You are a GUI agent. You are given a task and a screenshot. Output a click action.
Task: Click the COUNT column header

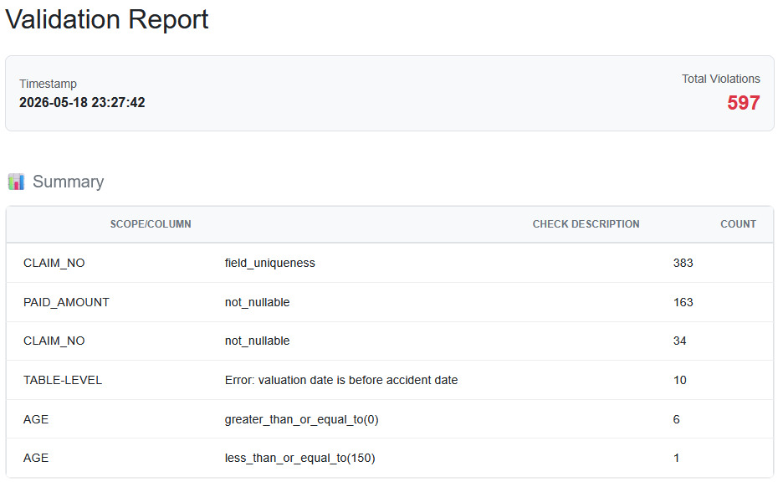(739, 224)
